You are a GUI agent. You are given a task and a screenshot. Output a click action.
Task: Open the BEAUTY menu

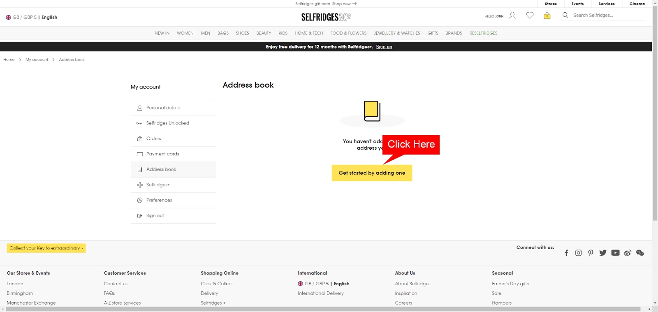pyautogui.click(x=264, y=33)
